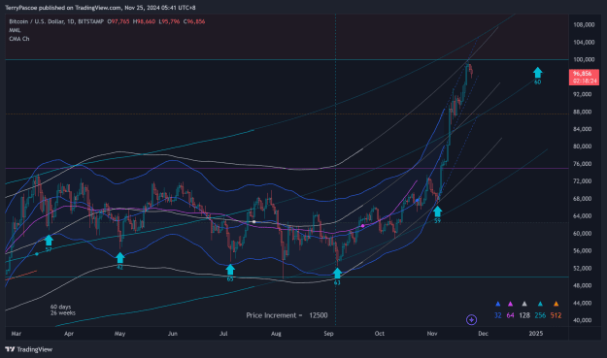607x358 pixels.
Task: Click the legend number 32
Action: click(498, 315)
